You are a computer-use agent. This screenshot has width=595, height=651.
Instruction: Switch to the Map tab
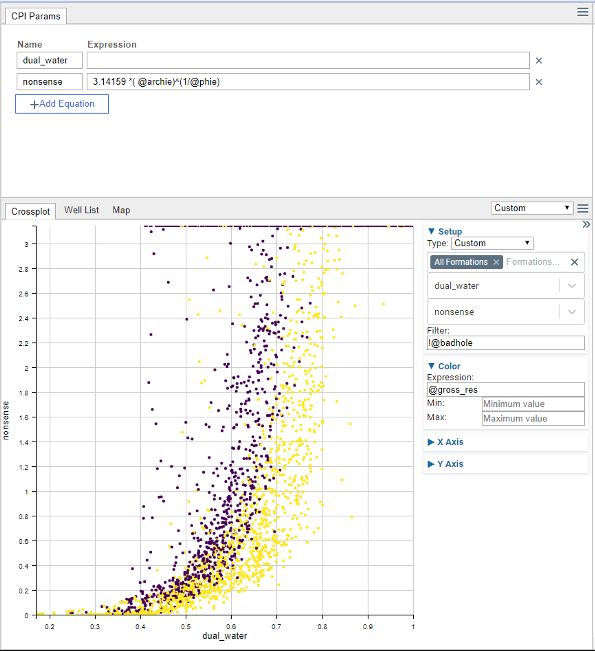[121, 210]
